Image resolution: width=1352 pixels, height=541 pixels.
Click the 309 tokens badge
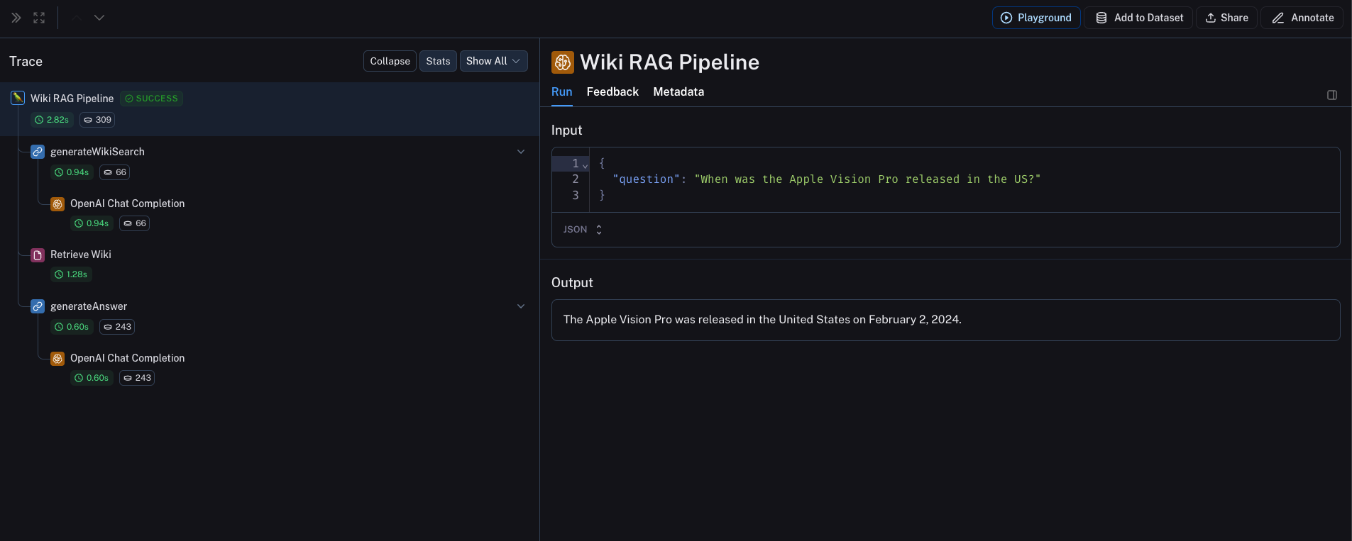(x=97, y=120)
